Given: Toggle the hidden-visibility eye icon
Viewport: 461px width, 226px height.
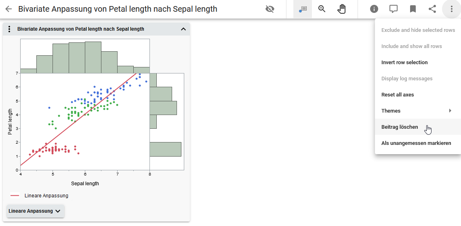Looking at the screenshot, I should [x=270, y=9].
